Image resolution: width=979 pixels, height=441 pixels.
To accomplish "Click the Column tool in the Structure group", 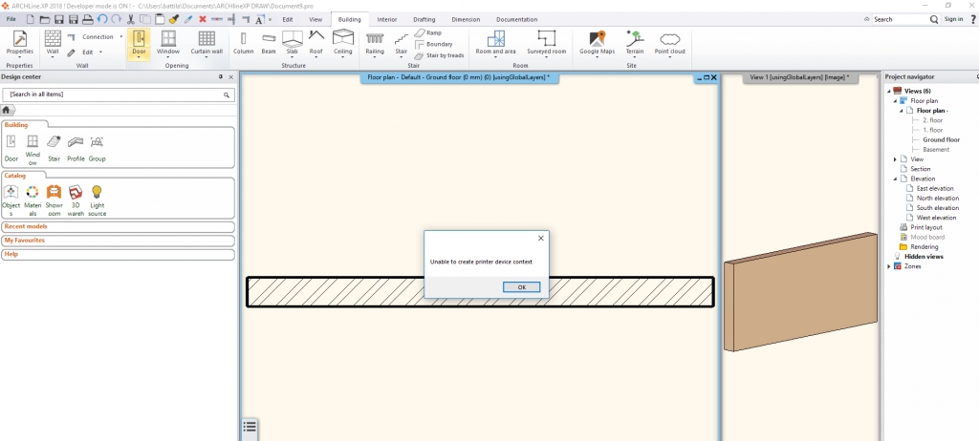I will (x=243, y=42).
